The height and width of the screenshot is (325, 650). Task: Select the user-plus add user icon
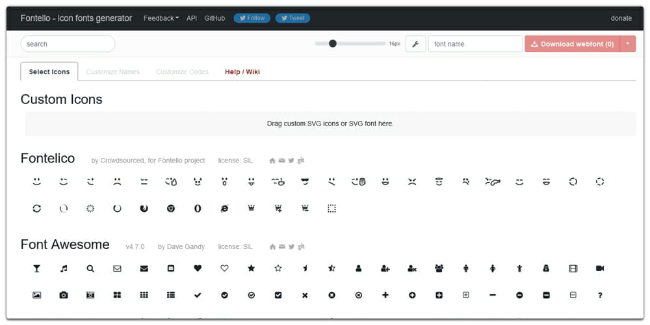(385, 268)
